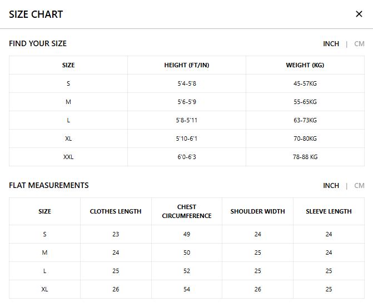Select size S row in Find Your Size

point(68,83)
